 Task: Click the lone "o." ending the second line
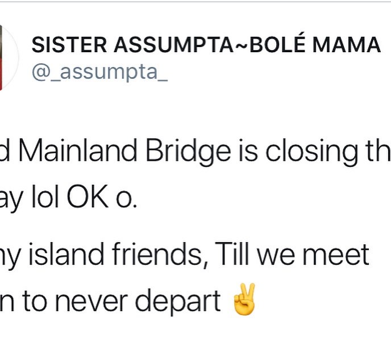pos(126,200)
